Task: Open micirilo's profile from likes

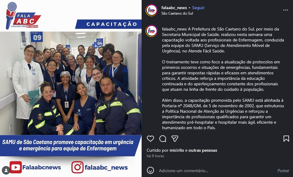Action: pos(177,150)
